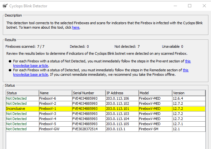Click the 203.0.113.1 IP address cell

click(x=114, y=129)
